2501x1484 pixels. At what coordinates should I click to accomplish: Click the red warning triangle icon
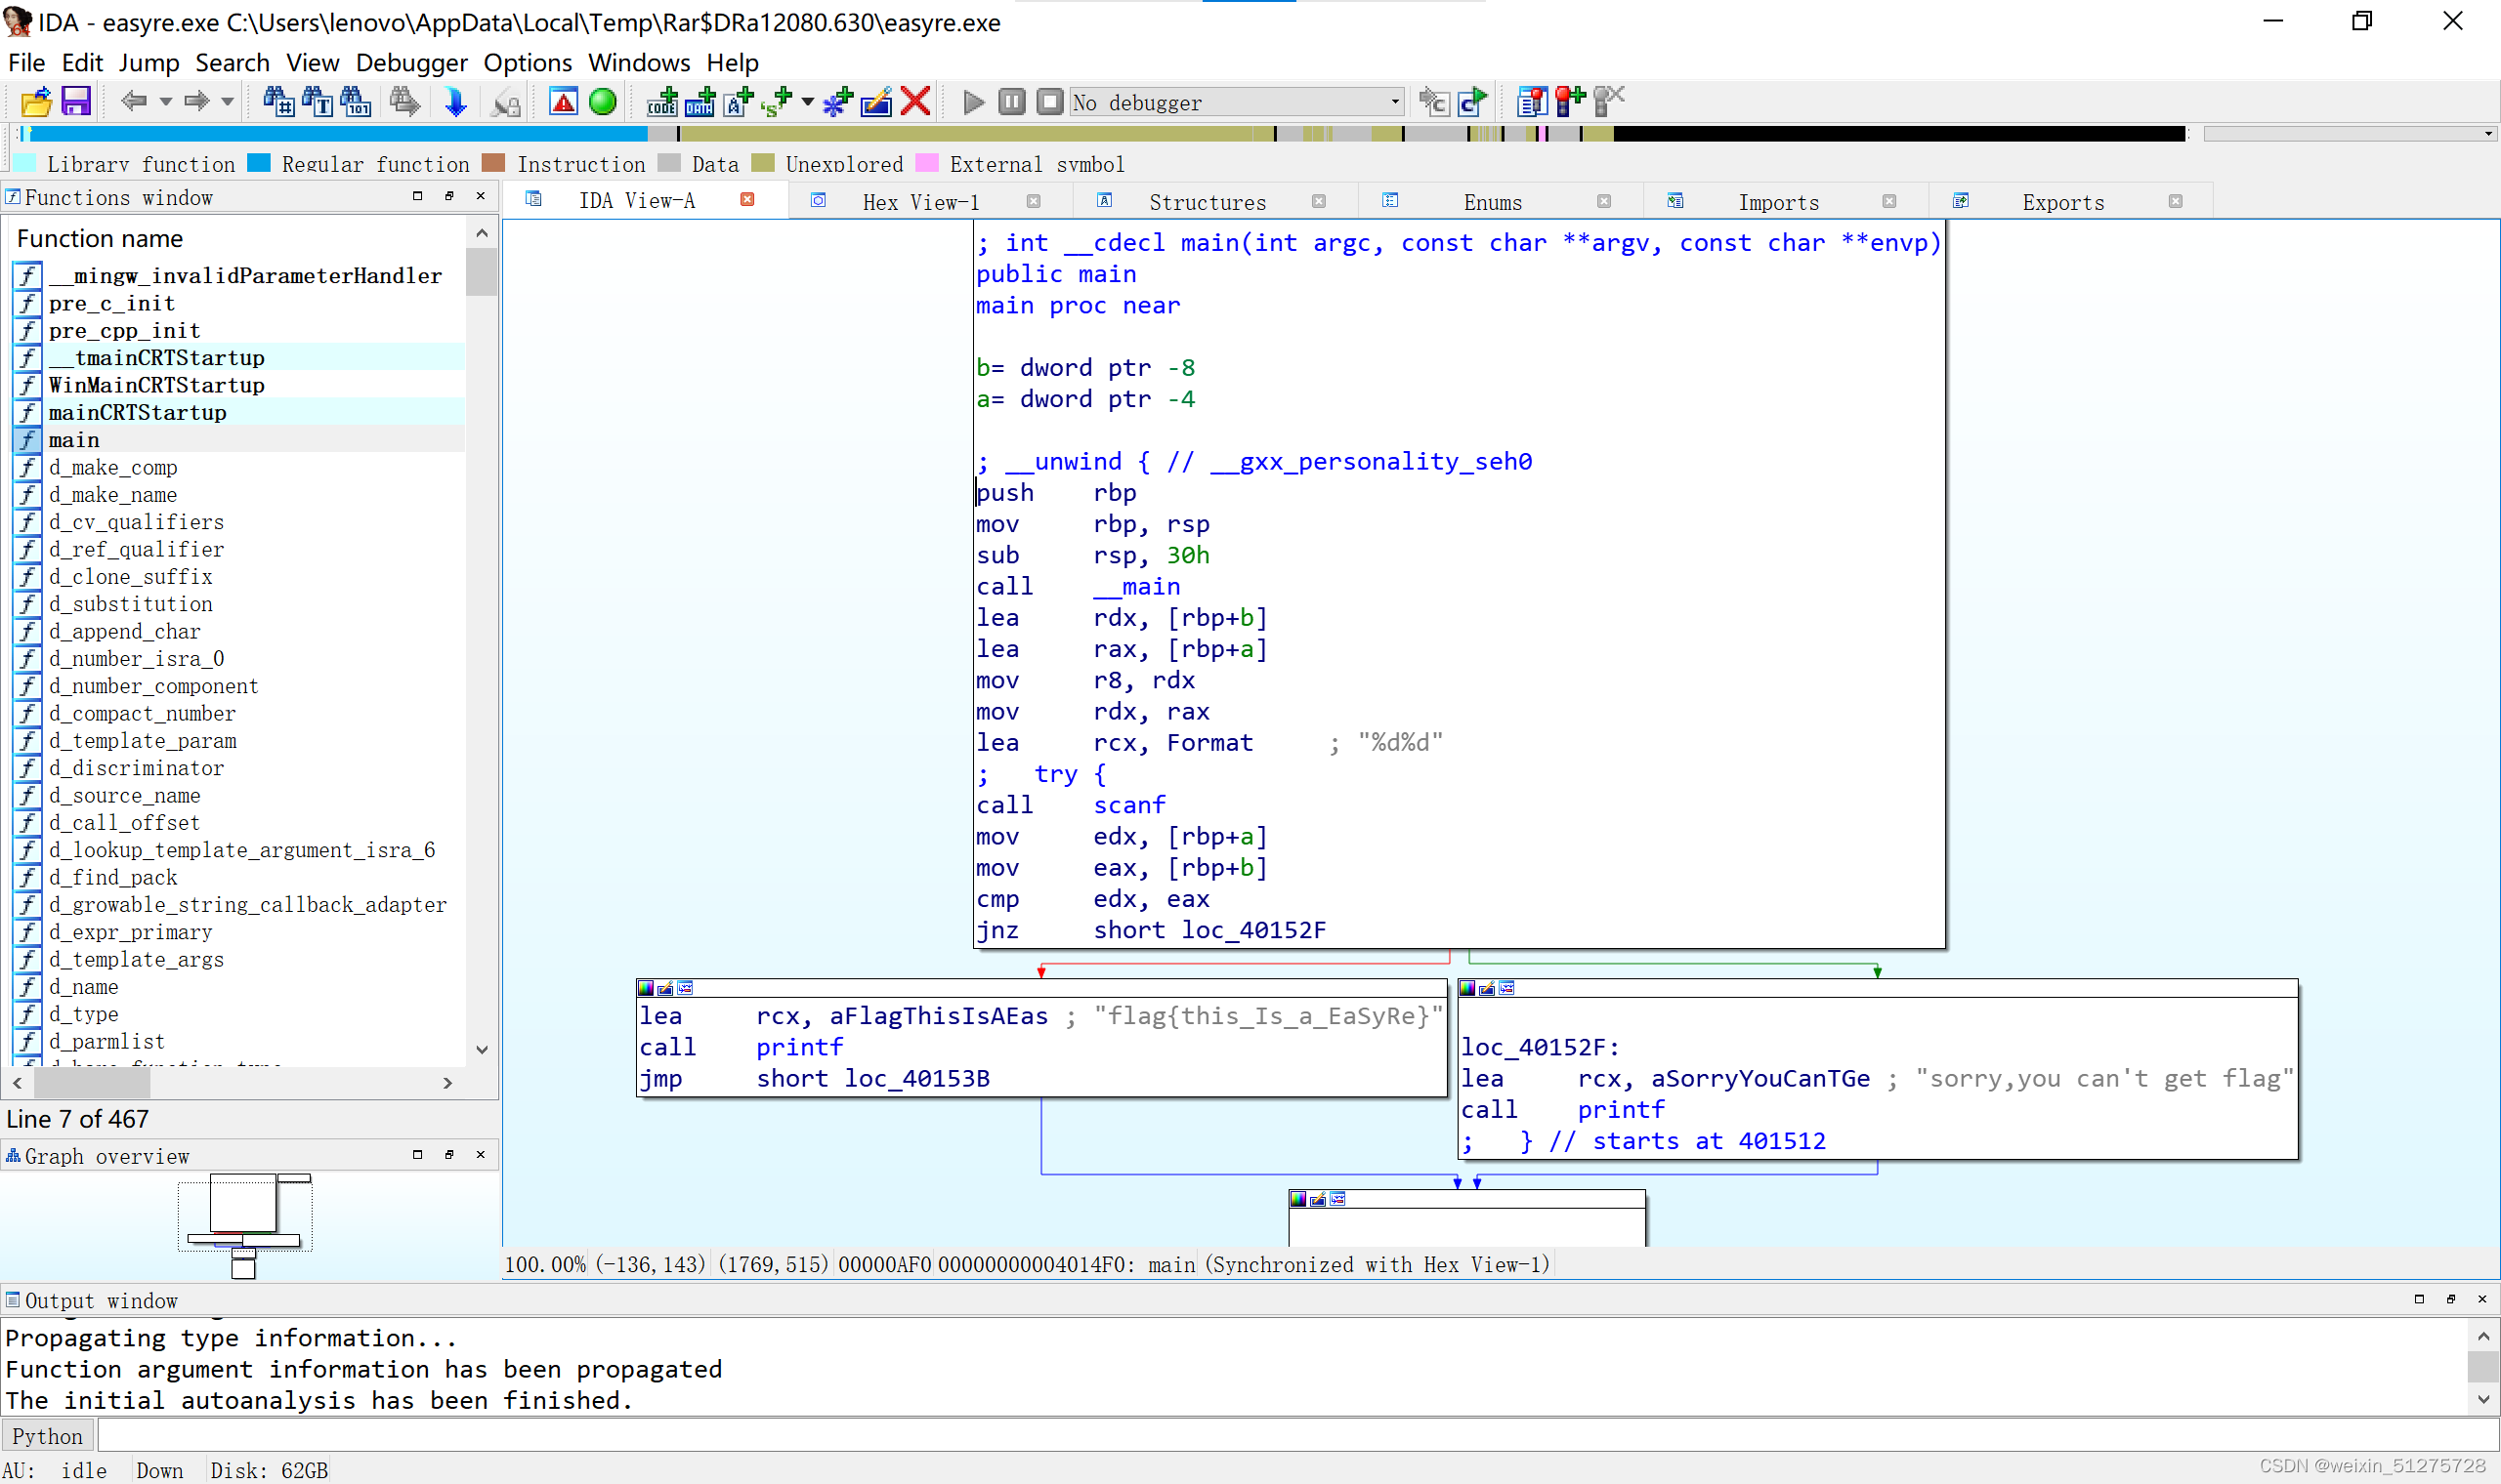point(564,102)
